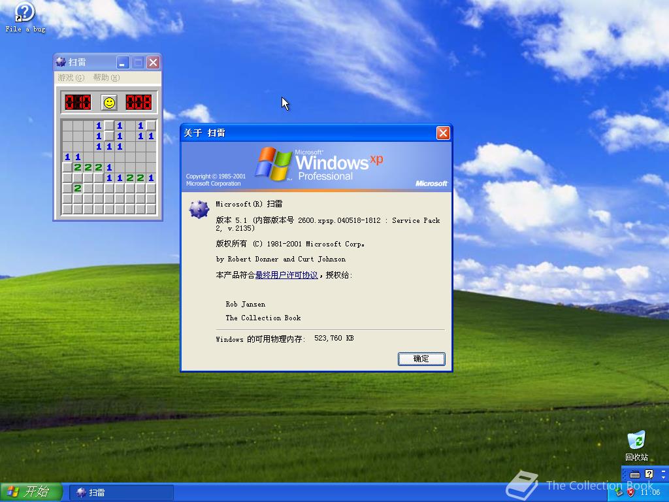The width and height of the screenshot is (669, 502).
Task: Close the Minesweeper window
Action: [153, 63]
